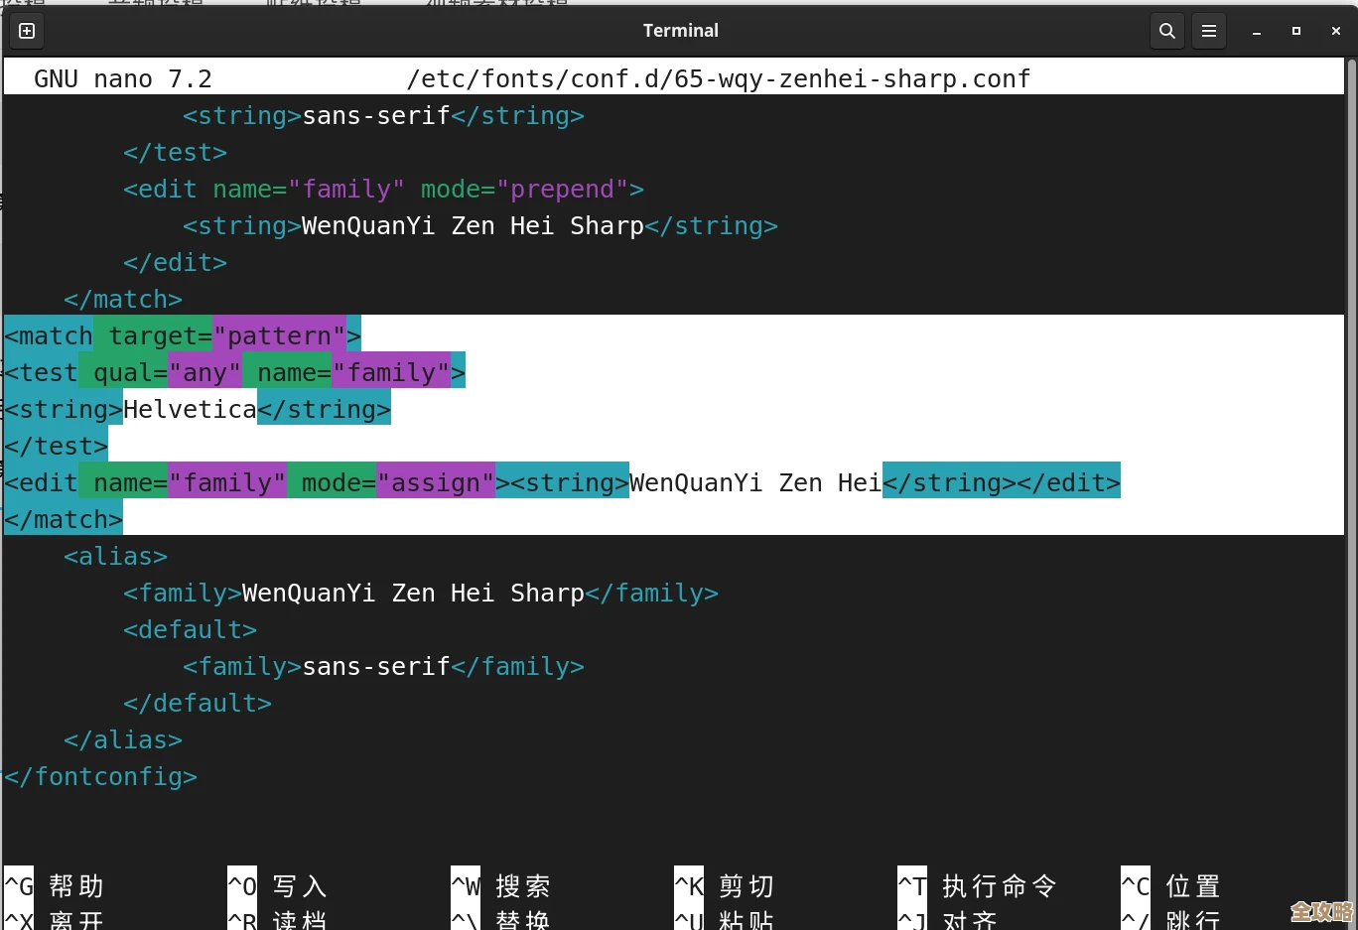This screenshot has height=930, width=1358.
Task: Click the terminal's vertical scrollbar
Action: point(1351,397)
